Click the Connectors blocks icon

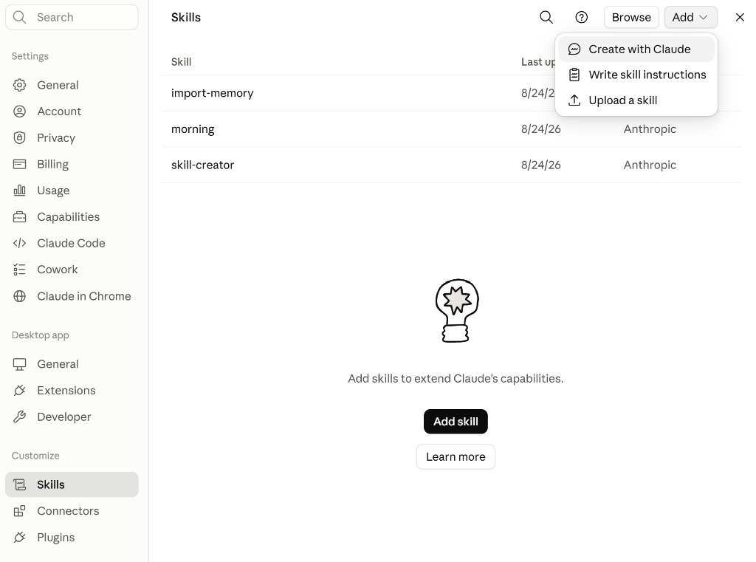tap(19, 511)
